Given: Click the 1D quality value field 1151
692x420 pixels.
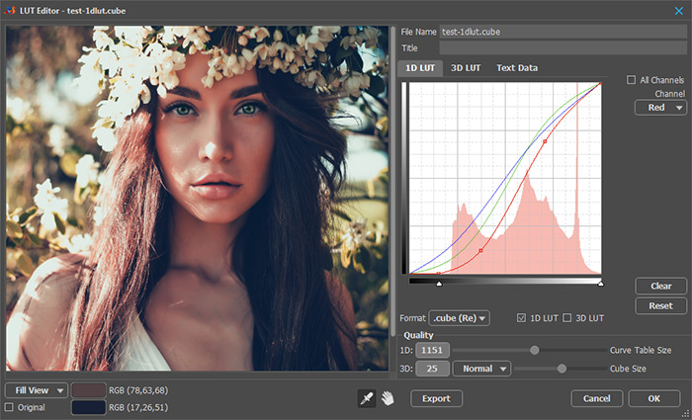Looking at the screenshot, I should point(432,350).
